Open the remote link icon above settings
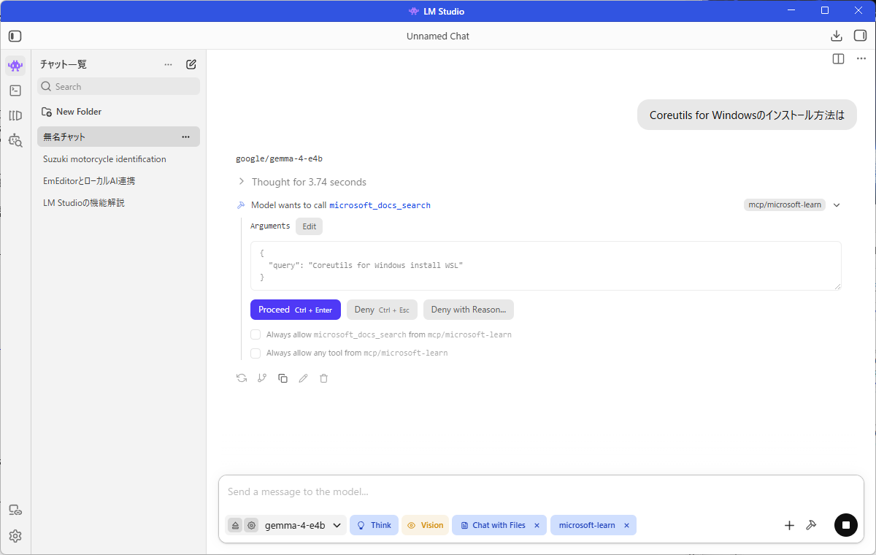The height and width of the screenshot is (555, 876). point(15,510)
